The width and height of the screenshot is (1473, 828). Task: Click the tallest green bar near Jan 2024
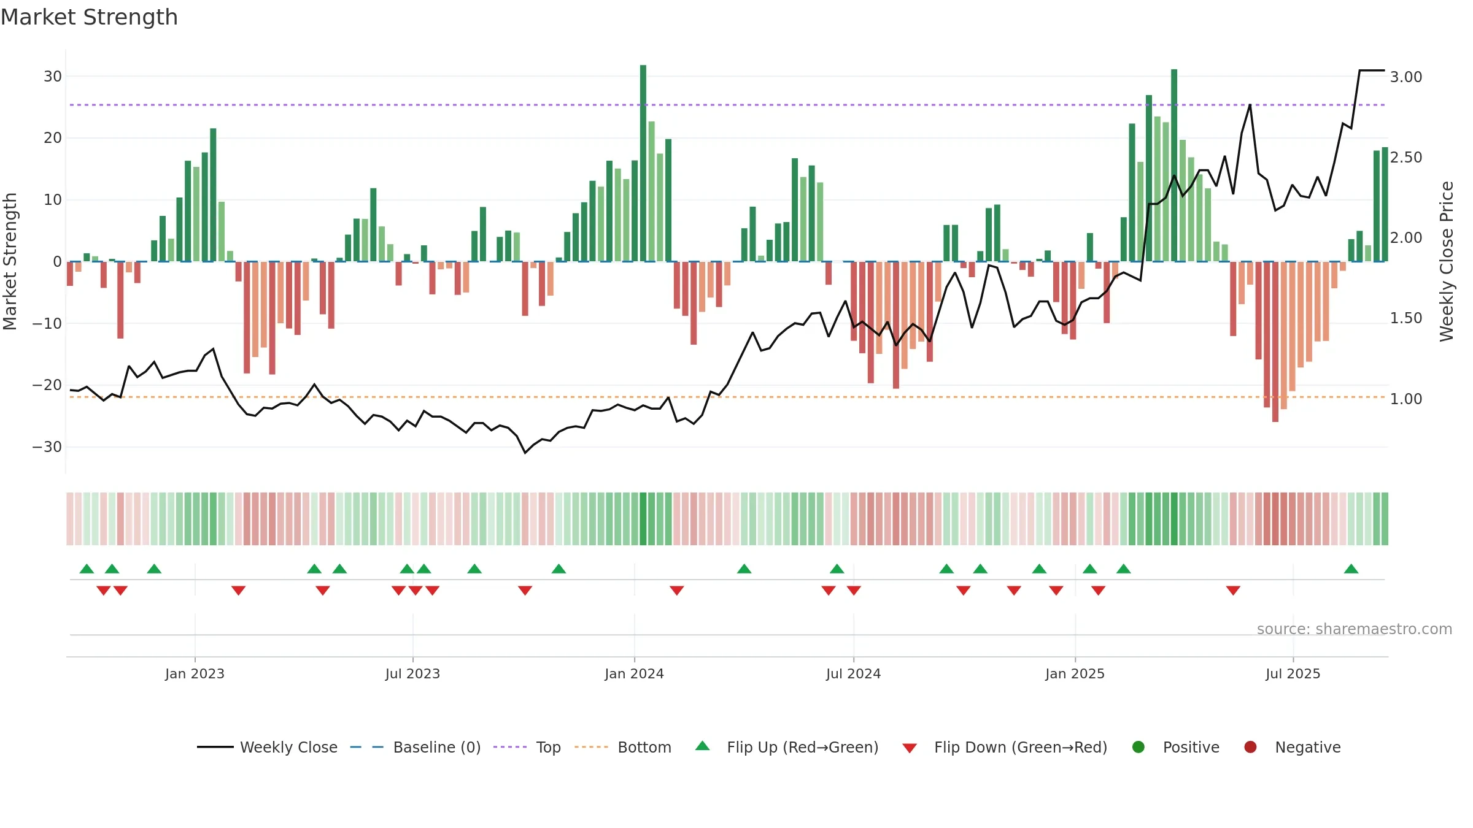(x=643, y=163)
